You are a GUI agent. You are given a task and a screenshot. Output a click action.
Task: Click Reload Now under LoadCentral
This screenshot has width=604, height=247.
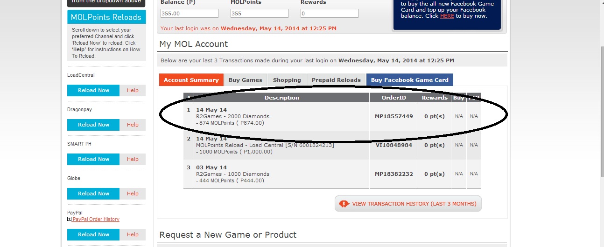click(x=93, y=90)
